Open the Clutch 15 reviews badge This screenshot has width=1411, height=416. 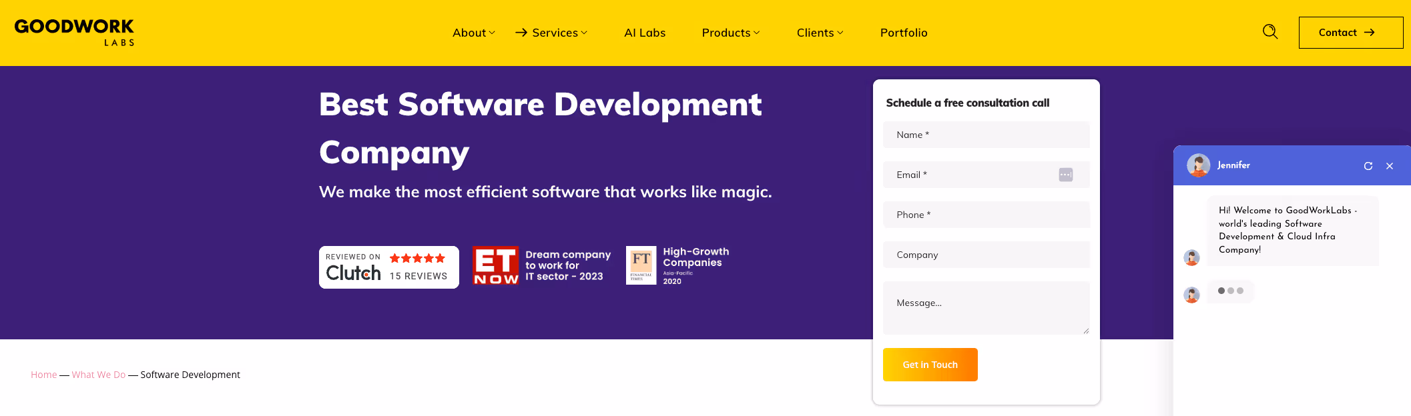tap(389, 267)
